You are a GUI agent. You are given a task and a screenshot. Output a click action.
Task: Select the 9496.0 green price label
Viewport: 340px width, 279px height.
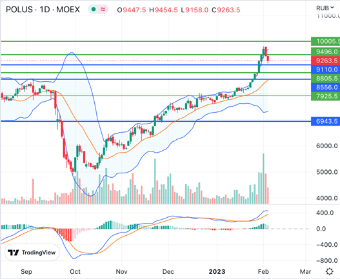[x=326, y=52]
